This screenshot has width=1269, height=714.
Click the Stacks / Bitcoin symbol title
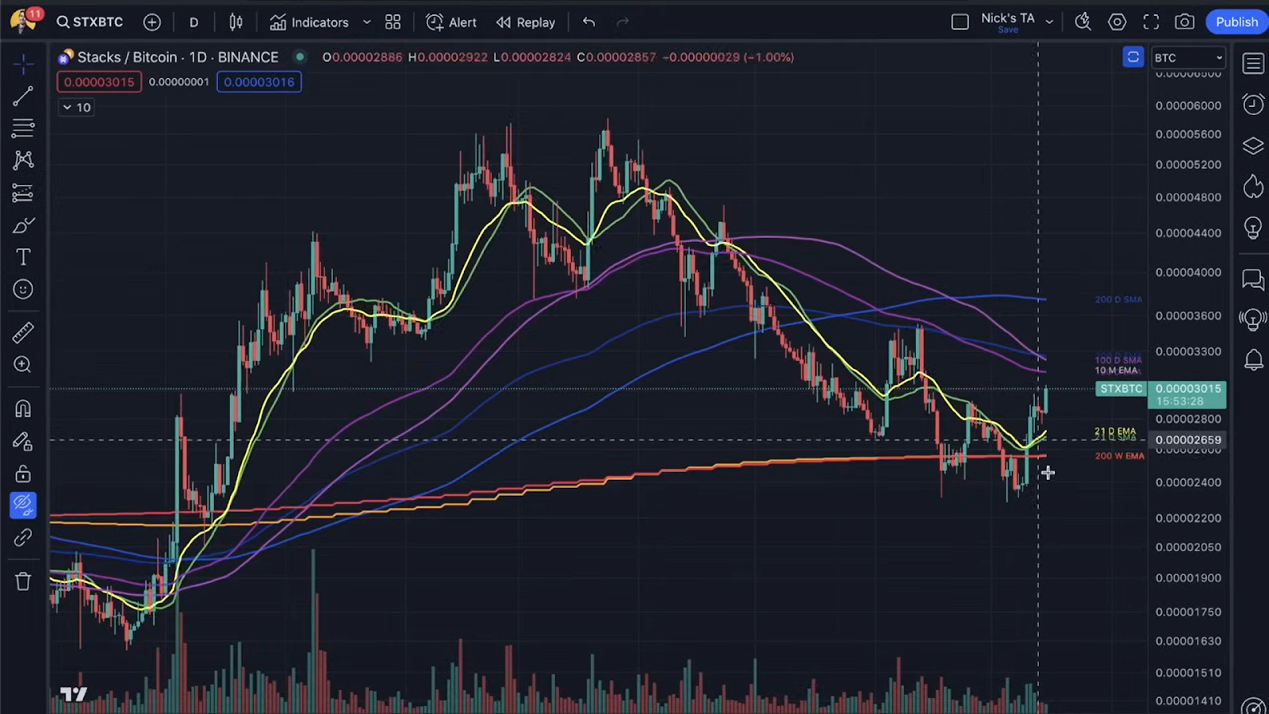click(178, 57)
